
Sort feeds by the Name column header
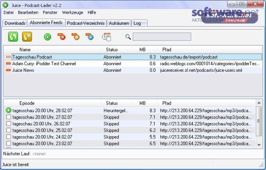[x=52, y=50]
